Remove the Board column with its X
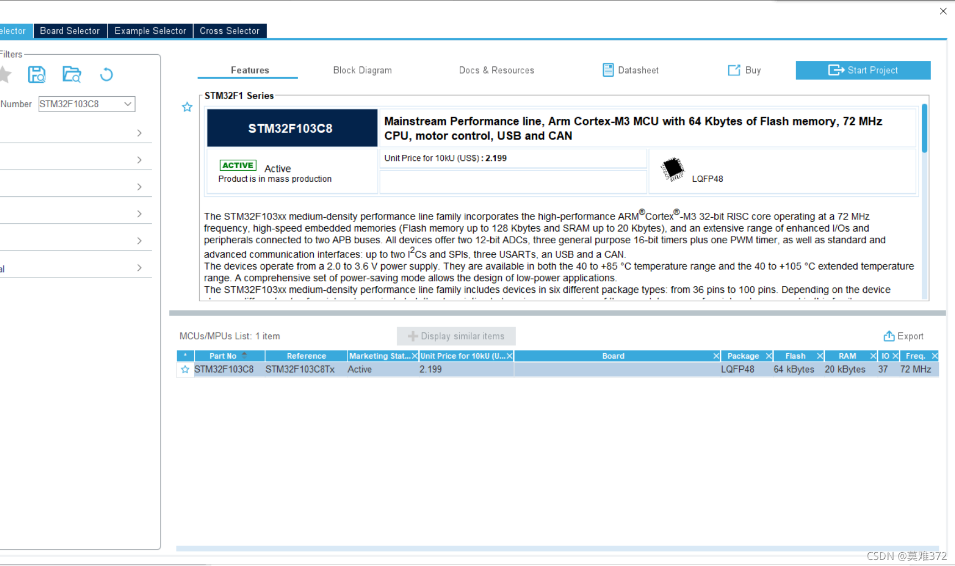 tap(717, 356)
